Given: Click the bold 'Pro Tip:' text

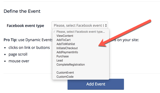Looking at the screenshot, I should point(10,40).
